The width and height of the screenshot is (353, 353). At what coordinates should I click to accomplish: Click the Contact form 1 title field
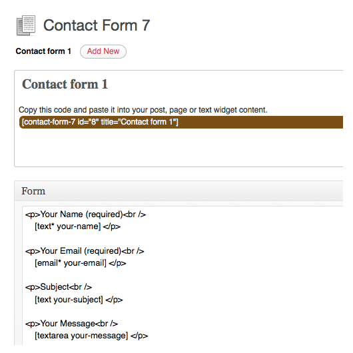[x=65, y=85]
